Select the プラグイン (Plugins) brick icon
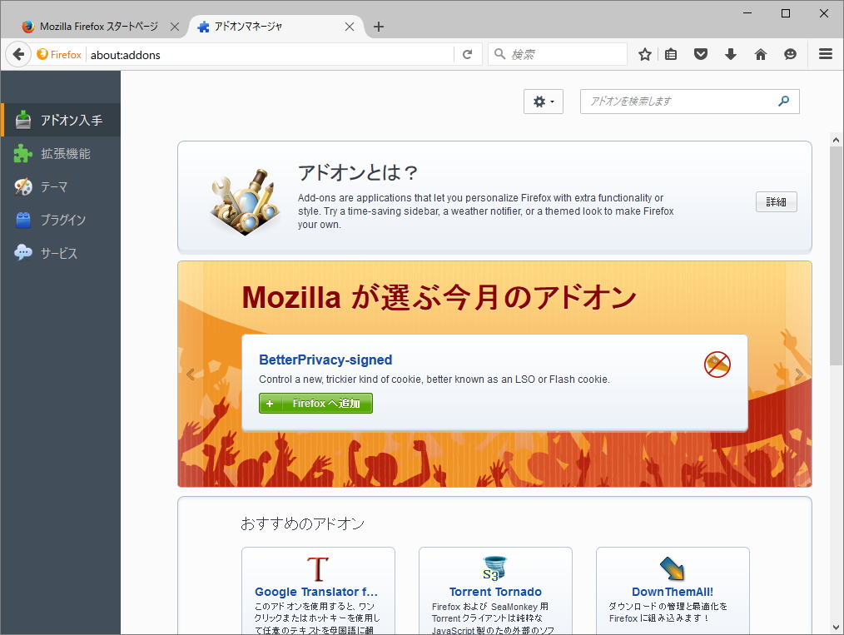 pos(22,220)
